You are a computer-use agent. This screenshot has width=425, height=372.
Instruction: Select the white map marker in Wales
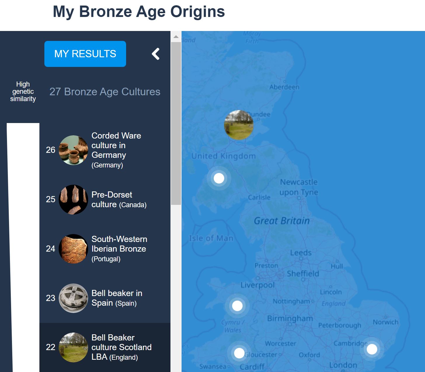(x=237, y=306)
